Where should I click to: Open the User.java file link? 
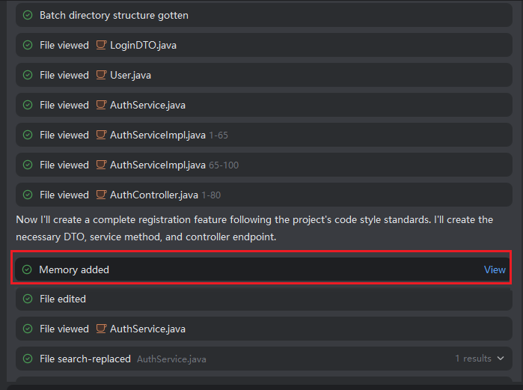pyautogui.click(x=130, y=75)
